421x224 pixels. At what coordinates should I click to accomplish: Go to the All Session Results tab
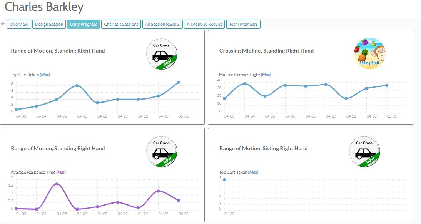point(162,24)
